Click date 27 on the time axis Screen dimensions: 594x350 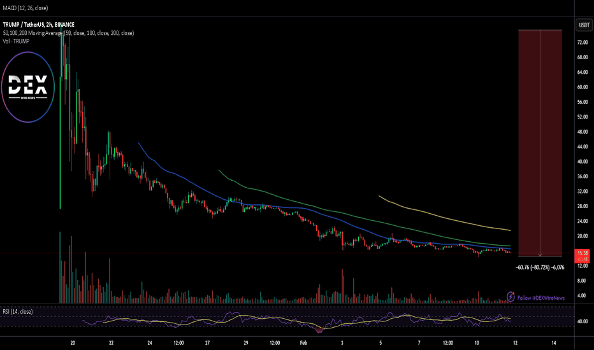207,343
